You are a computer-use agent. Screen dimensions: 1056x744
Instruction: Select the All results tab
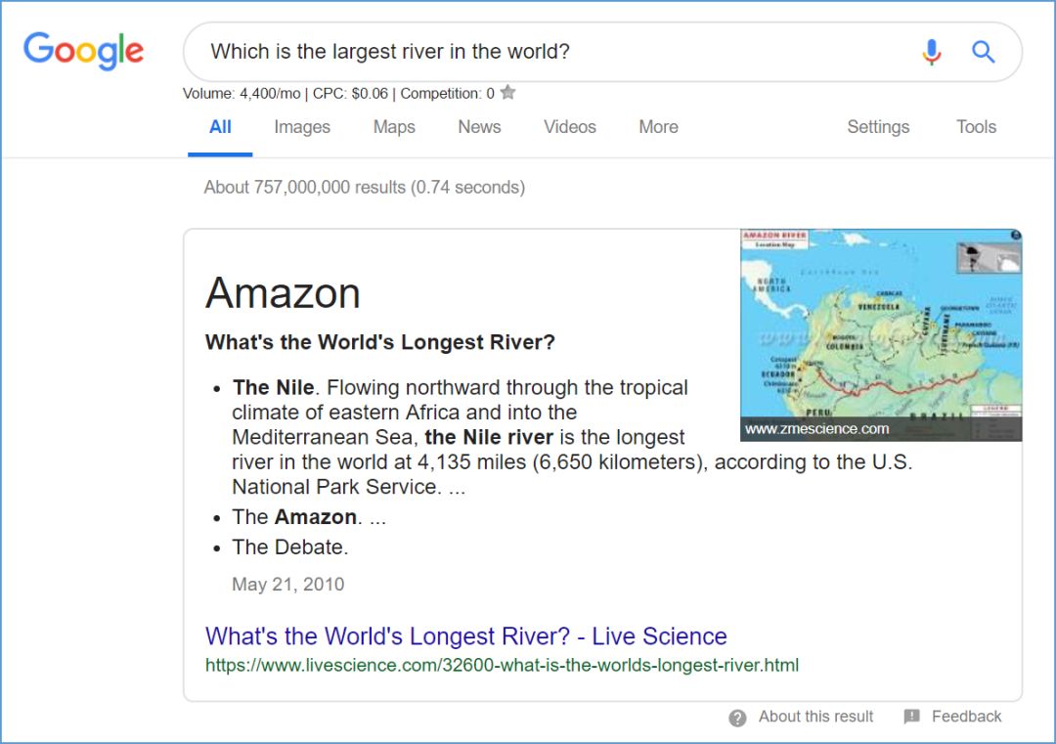[x=220, y=127]
